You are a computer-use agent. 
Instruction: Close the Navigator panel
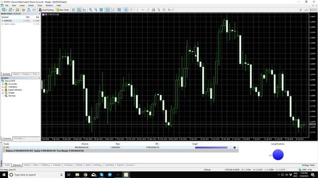tap(39, 78)
